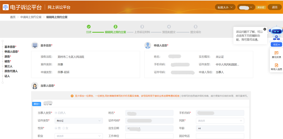Click the 未认证 status badge
Viewport: 283px width, 139px height.
(x=261, y=7)
